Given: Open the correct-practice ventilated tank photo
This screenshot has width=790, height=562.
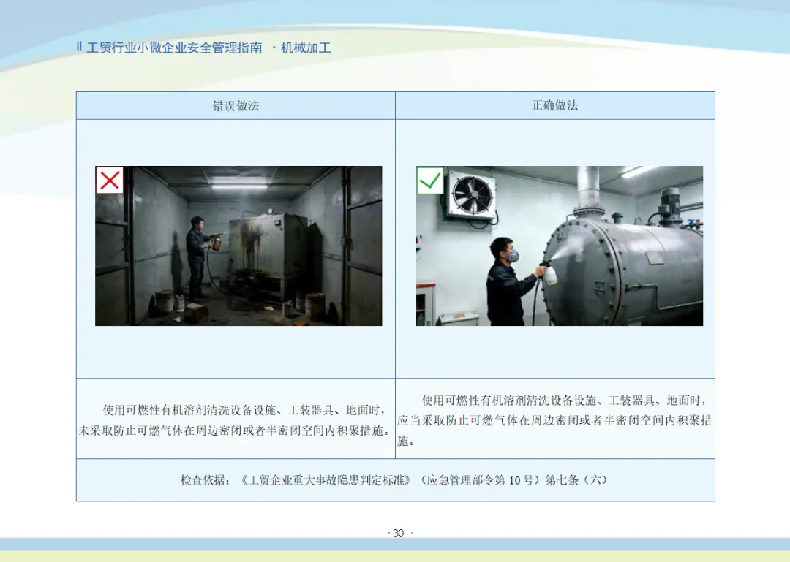Looking at the screenshot, I should tap(560, 246).
